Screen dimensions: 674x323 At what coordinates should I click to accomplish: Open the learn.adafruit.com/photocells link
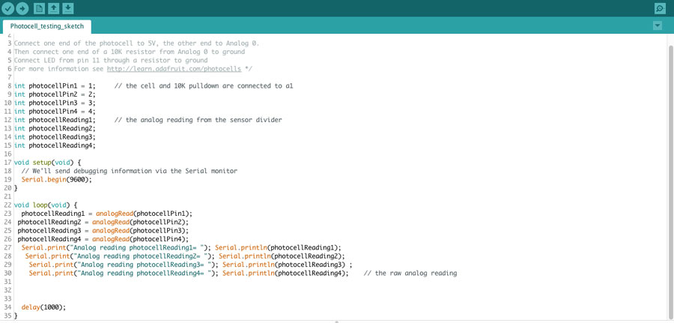[174, 69]
